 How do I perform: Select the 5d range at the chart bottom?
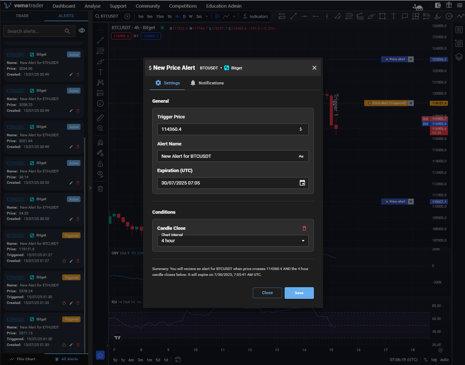pos(158,360)
